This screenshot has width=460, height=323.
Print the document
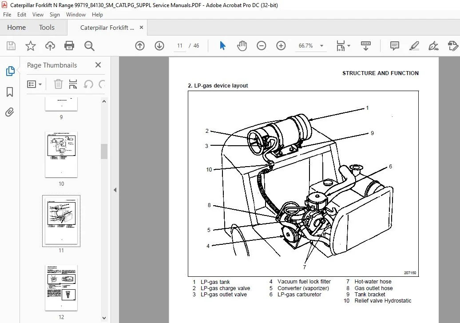click(x=69, y=46)
